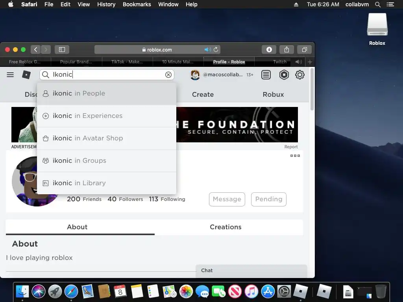Report the advertisement
Screen dimensions: 403x302
pos(291,147)
